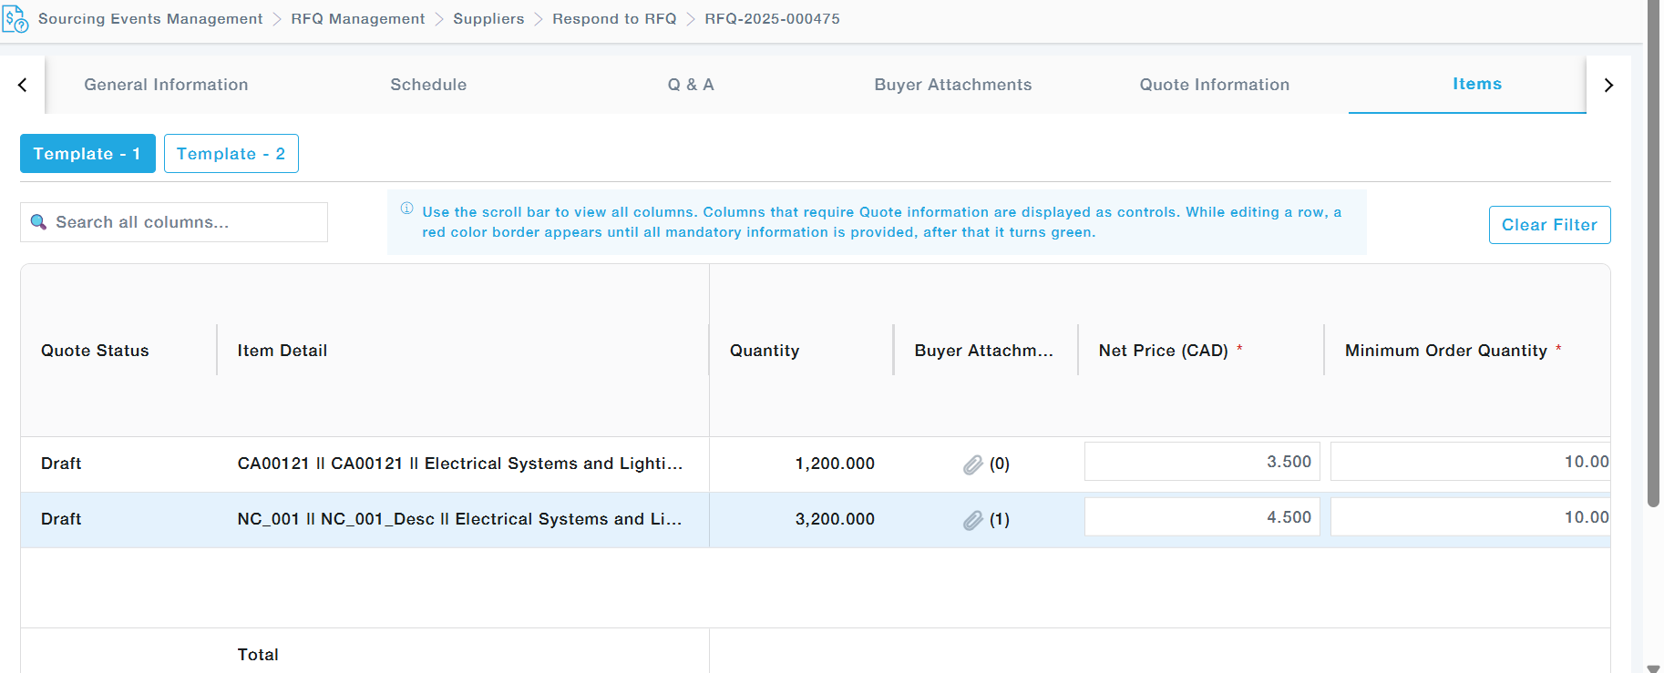Select the Template - 1 button
The height and width of the screenshot is (673, 1664).
point(87,154)
